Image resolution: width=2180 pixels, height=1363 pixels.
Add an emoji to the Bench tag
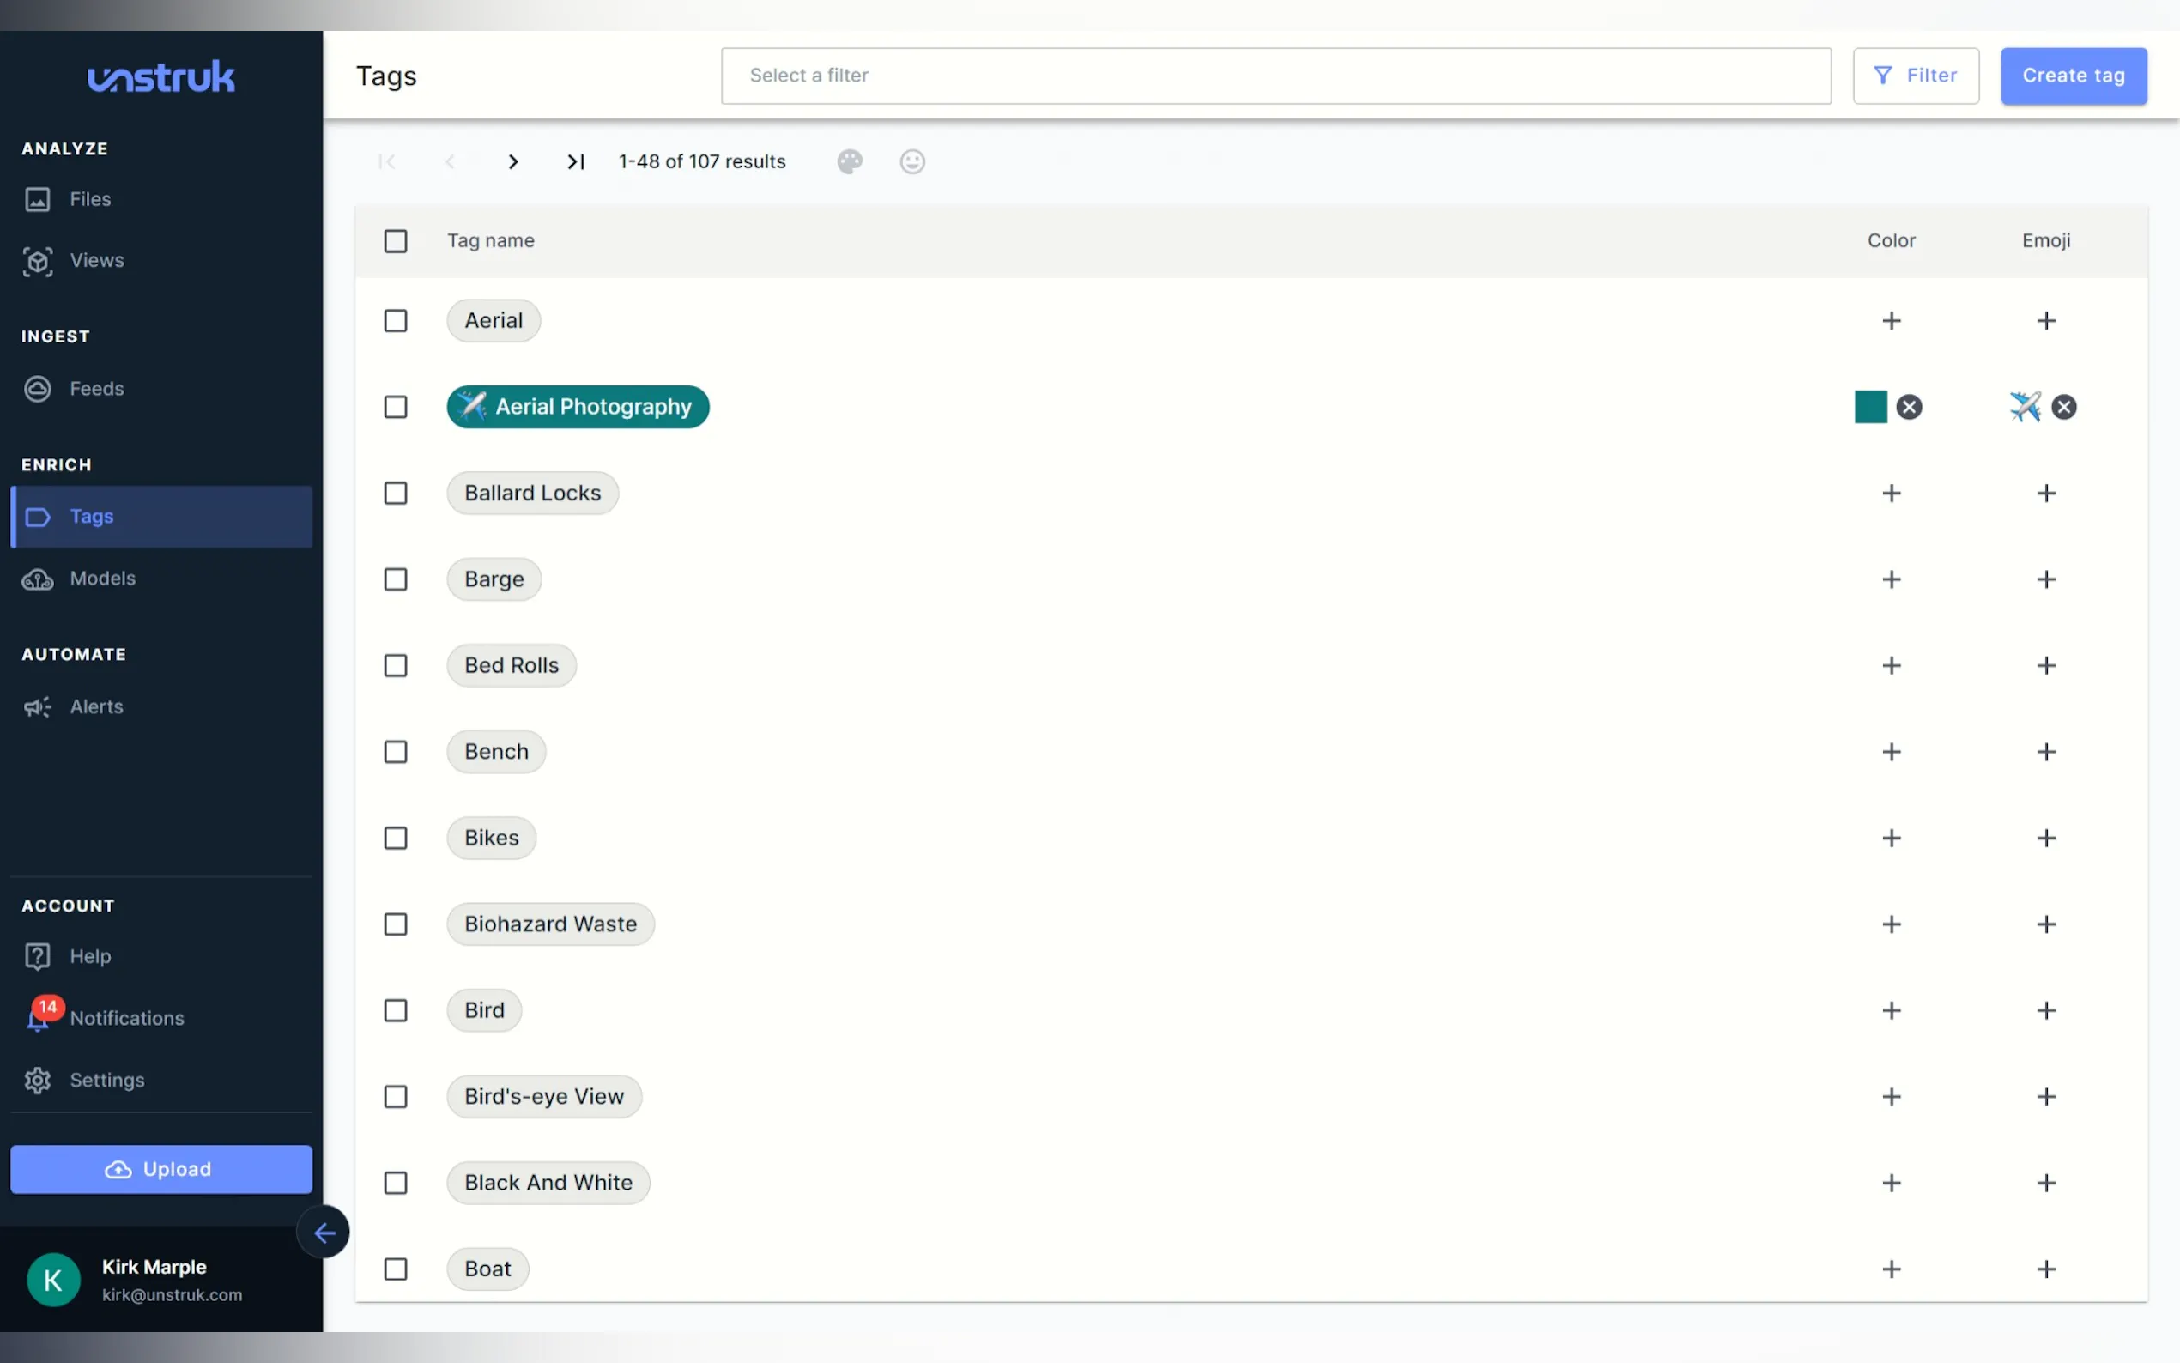pos(2046,752)
